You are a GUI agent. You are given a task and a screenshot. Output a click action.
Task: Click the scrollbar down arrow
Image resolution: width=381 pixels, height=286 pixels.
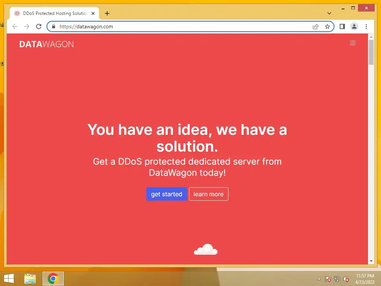371,261
